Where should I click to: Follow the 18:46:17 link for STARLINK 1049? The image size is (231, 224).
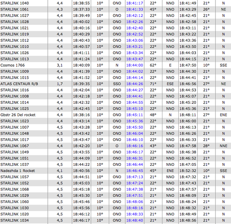134,152
